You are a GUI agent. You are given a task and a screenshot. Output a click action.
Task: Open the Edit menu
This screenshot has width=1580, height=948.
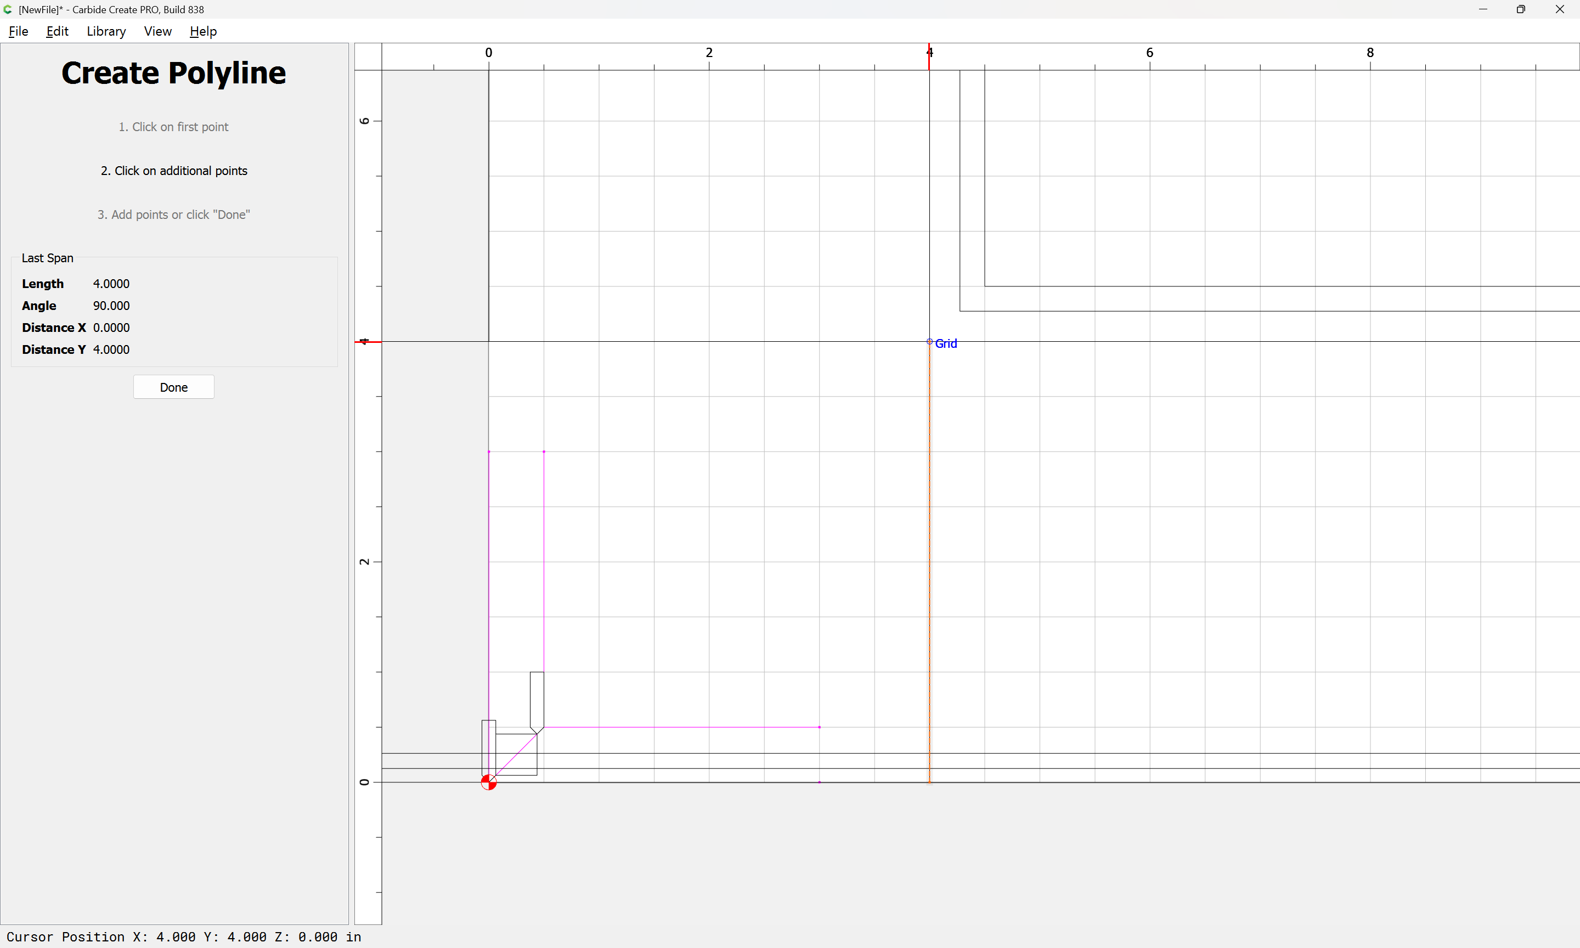(x=57, y=31)
